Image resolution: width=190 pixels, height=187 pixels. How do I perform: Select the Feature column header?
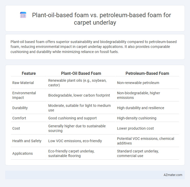coord(29,73)
